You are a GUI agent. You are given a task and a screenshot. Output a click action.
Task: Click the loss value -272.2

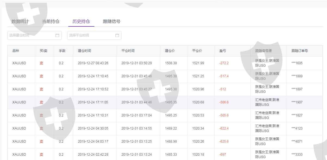click(x=224, y=63)
